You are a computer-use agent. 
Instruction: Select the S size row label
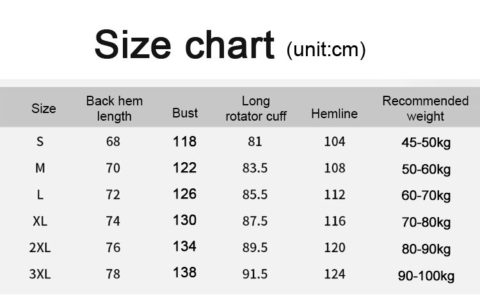tap(41, 142)
